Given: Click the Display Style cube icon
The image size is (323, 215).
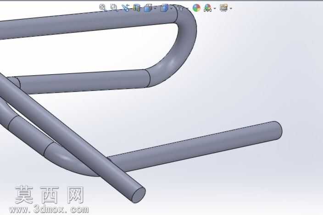Looking at the screenshot, I should point(164,8).
